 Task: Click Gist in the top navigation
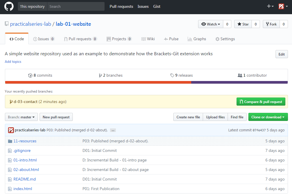(157, 6)
